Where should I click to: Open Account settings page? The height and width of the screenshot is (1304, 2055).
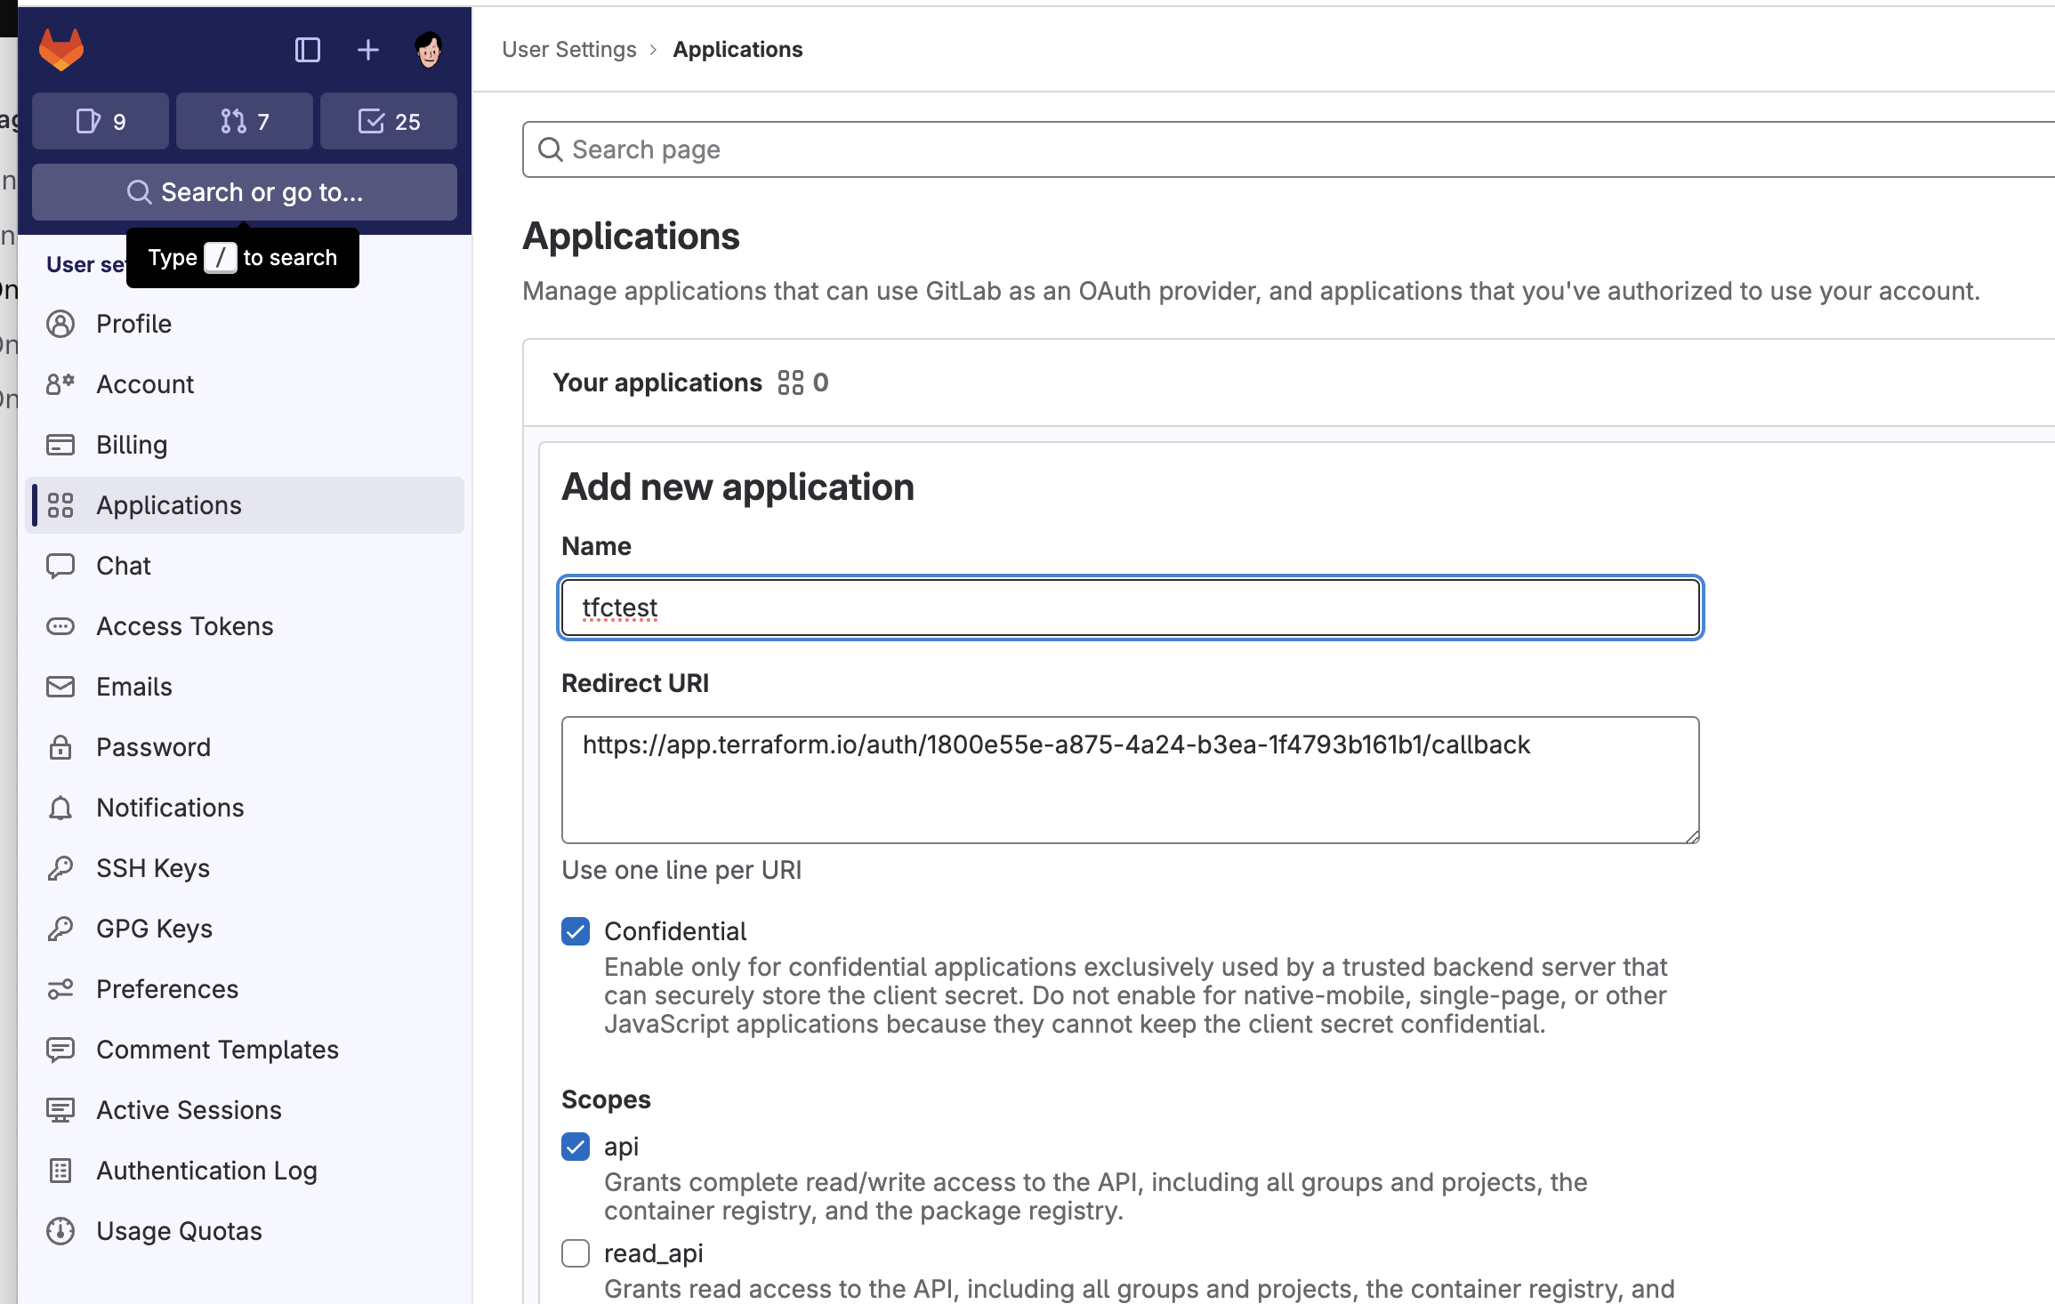tap(245, 384)
